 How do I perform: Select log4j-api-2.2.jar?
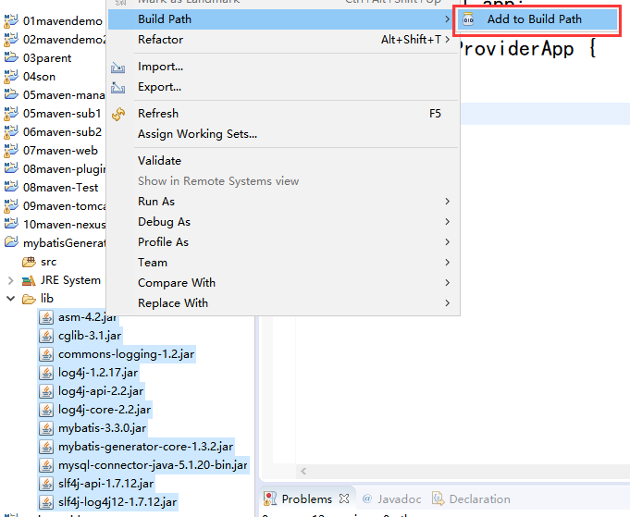[x=101, y=391]
